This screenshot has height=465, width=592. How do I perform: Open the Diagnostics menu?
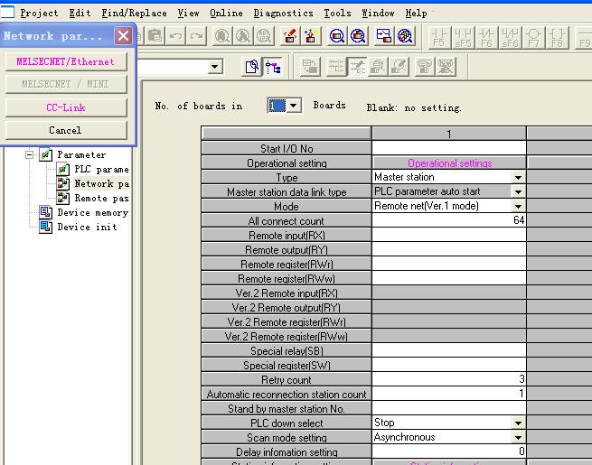pyautogui.click(x=283, y=14)
